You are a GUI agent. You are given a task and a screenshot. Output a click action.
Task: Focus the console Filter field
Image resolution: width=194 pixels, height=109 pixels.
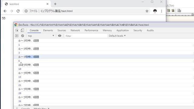click(86, 36)
